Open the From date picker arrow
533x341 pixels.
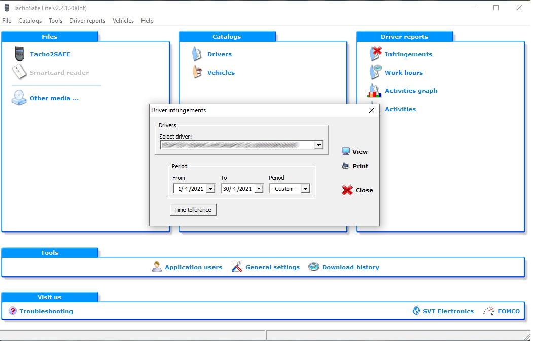(x=211, y=189)
